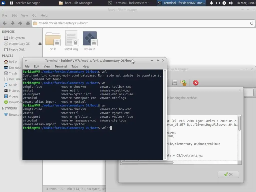256x192 pixels.
Task: Open power manager icon in top panel
Action: [x=224, y=3]
